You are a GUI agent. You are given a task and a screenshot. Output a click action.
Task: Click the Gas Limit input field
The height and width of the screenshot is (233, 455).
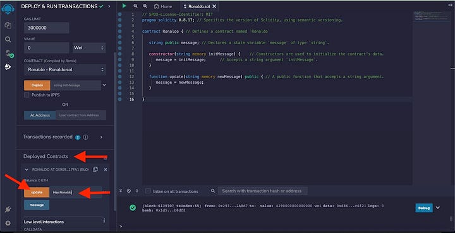(46, 28)
